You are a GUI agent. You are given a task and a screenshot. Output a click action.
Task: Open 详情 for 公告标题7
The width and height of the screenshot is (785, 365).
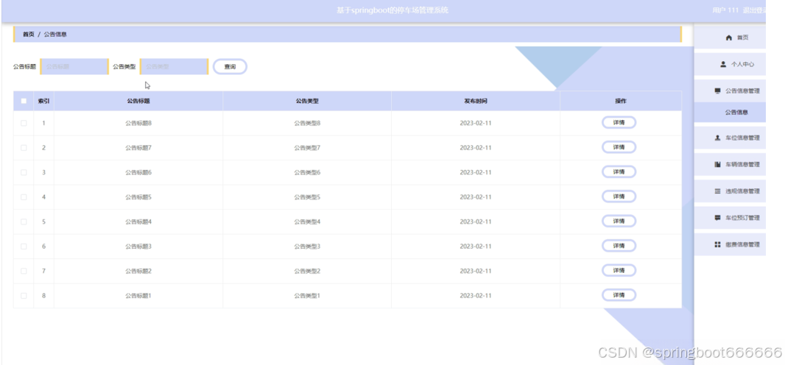click(x=619, y=147)
